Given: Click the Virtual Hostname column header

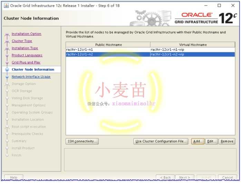Looking at the screenshot, I should (x=193, y=45).
